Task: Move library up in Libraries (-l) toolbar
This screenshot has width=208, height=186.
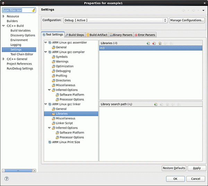Action: click(x=165, y=43)
